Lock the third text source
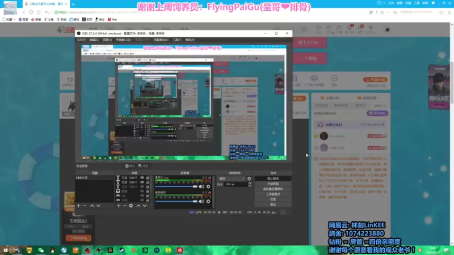The height and width of the screenshot is (255, 454). (x=148, y=187)
